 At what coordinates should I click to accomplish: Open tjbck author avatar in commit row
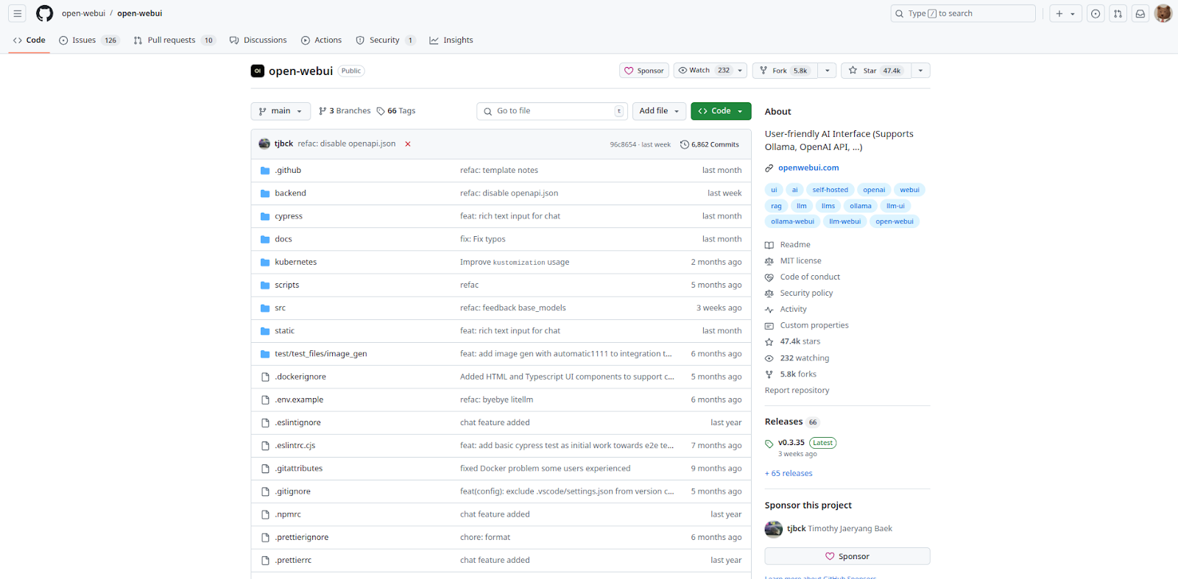[x=264, y=143]
